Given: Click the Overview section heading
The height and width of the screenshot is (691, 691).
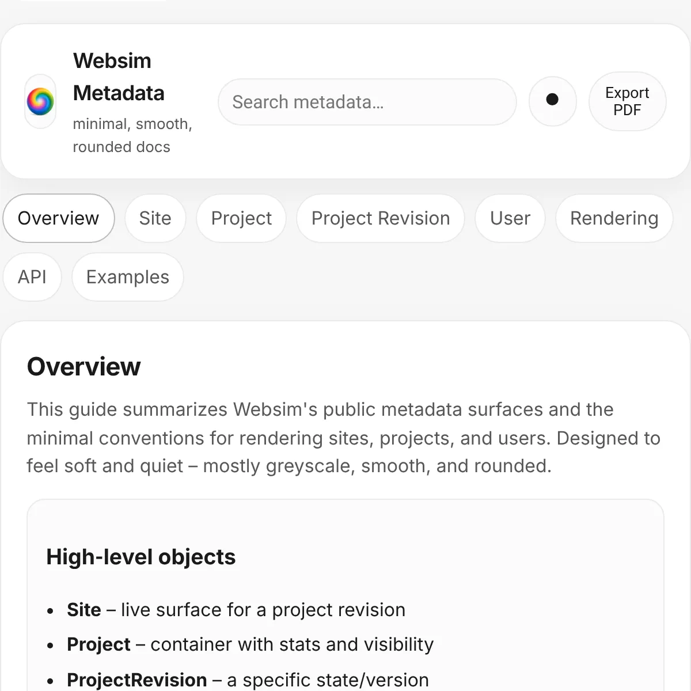Looking at the screenshot, I should (x=84, y=367).
